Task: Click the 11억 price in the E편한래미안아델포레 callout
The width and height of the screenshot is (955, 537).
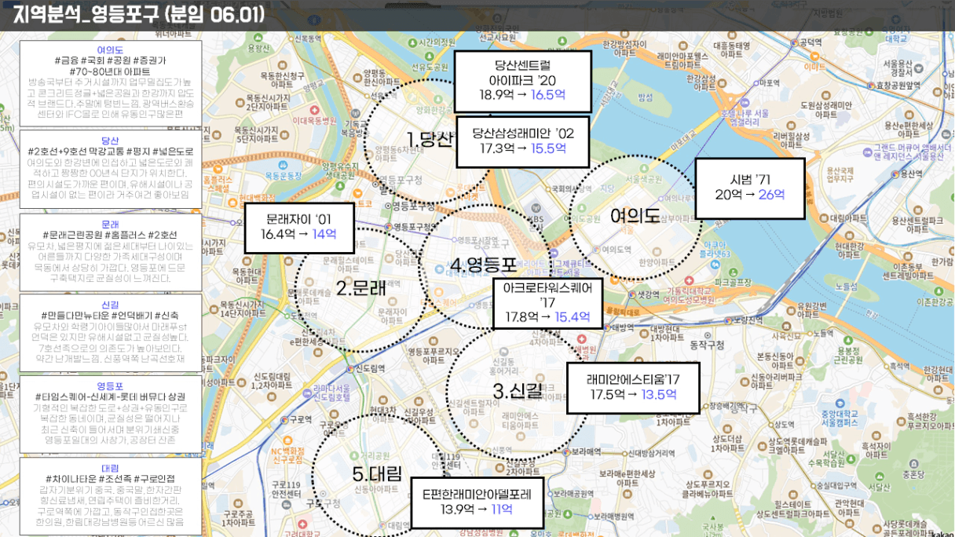Action: [503, 509]
